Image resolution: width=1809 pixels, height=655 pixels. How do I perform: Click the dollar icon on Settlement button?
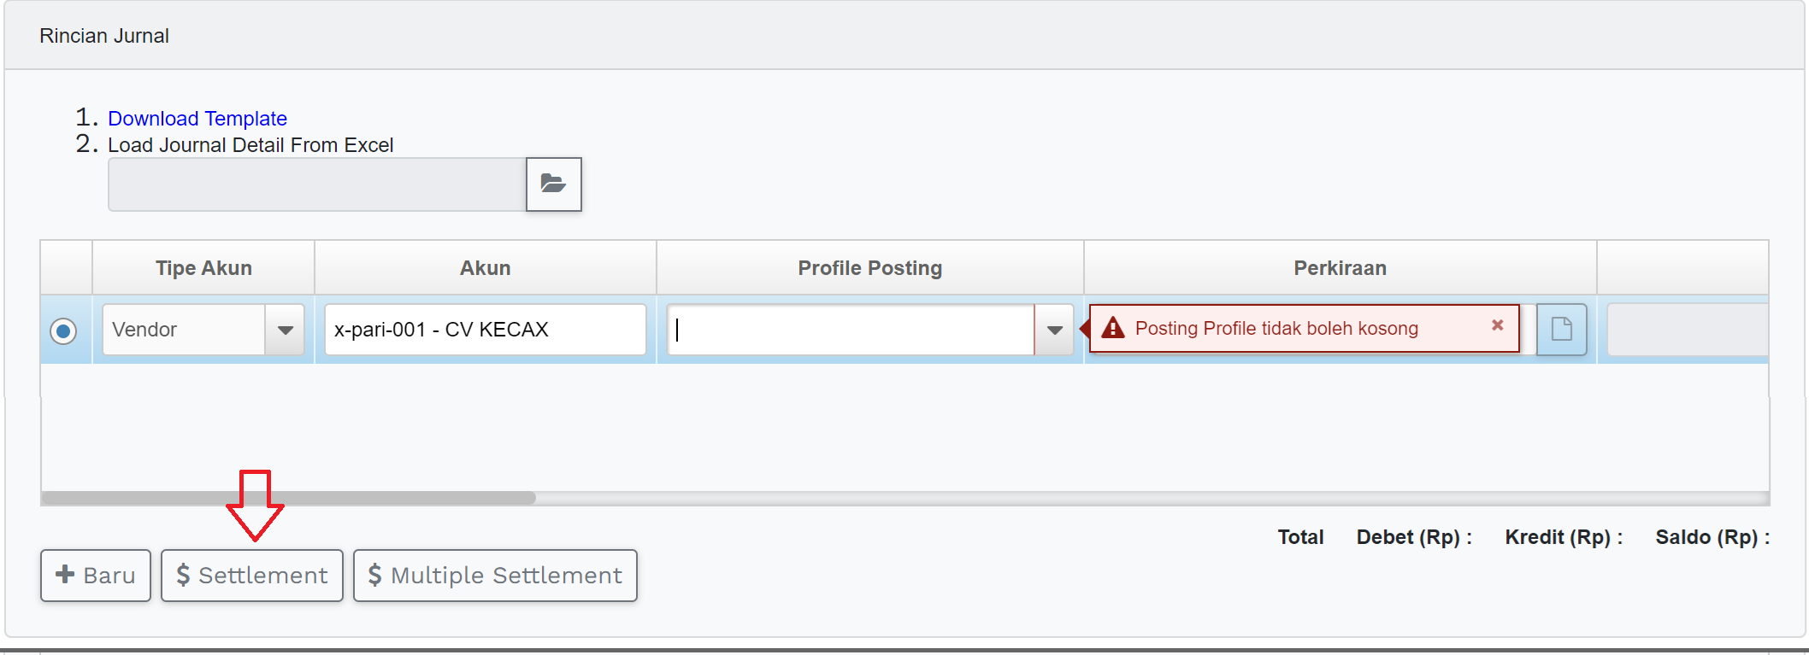pos(183,575)
